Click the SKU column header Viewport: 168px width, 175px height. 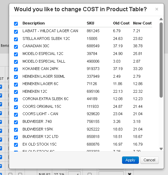(90, 23)
